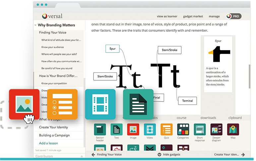Open the Finding Your Voice lesson in sidebar
The width and height of the screenshot is (256, 161).
53,32
